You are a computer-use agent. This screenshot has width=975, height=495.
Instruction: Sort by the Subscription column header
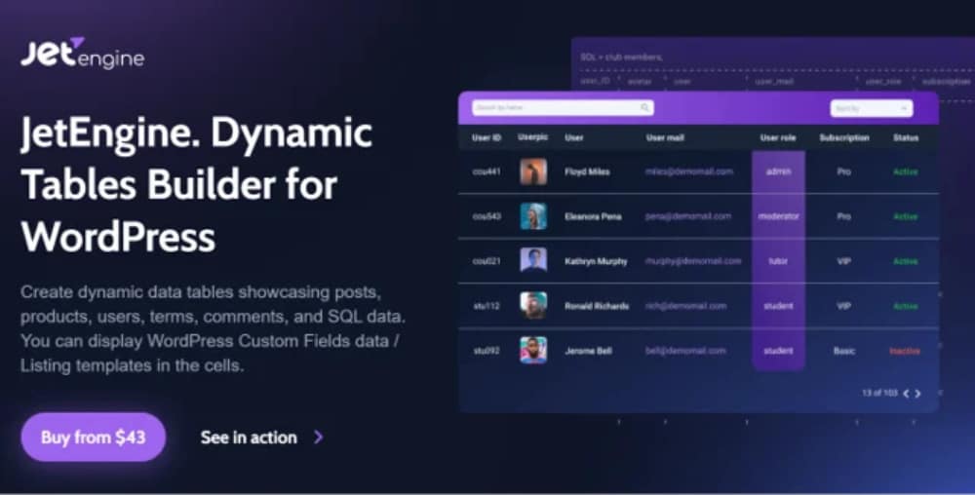pos(844,138)
